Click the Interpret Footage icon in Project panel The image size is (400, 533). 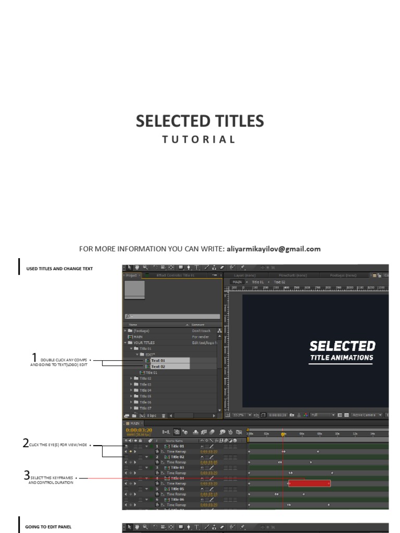tap(127, 415)
